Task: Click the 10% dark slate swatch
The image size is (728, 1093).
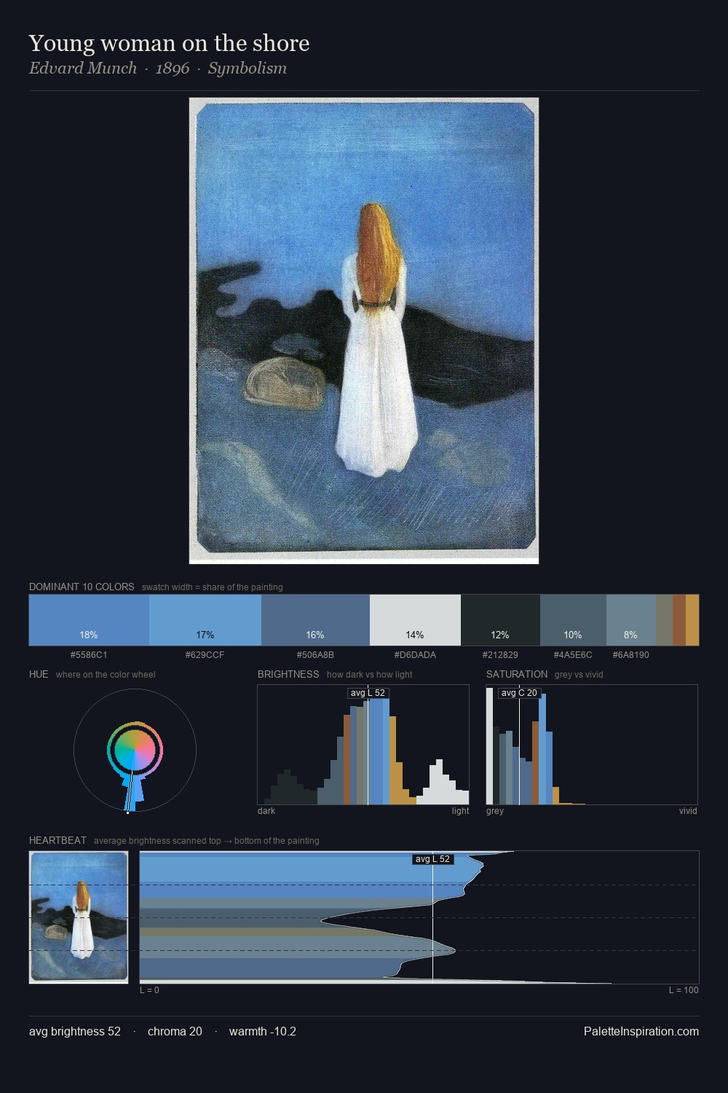Action: click(573, 620)
